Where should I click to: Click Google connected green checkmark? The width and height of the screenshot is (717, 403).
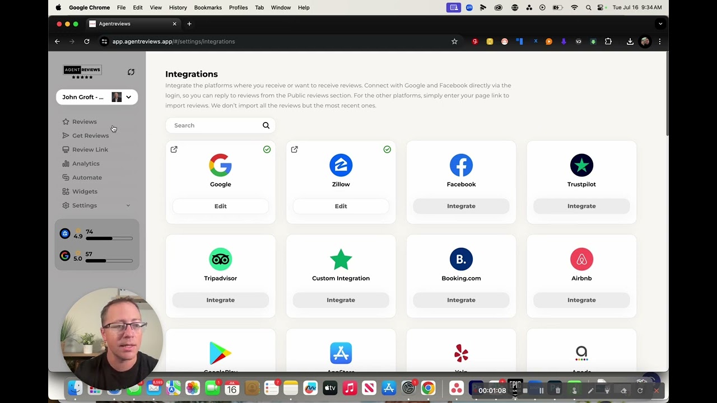pyautogui.click(x=267, y=149)
